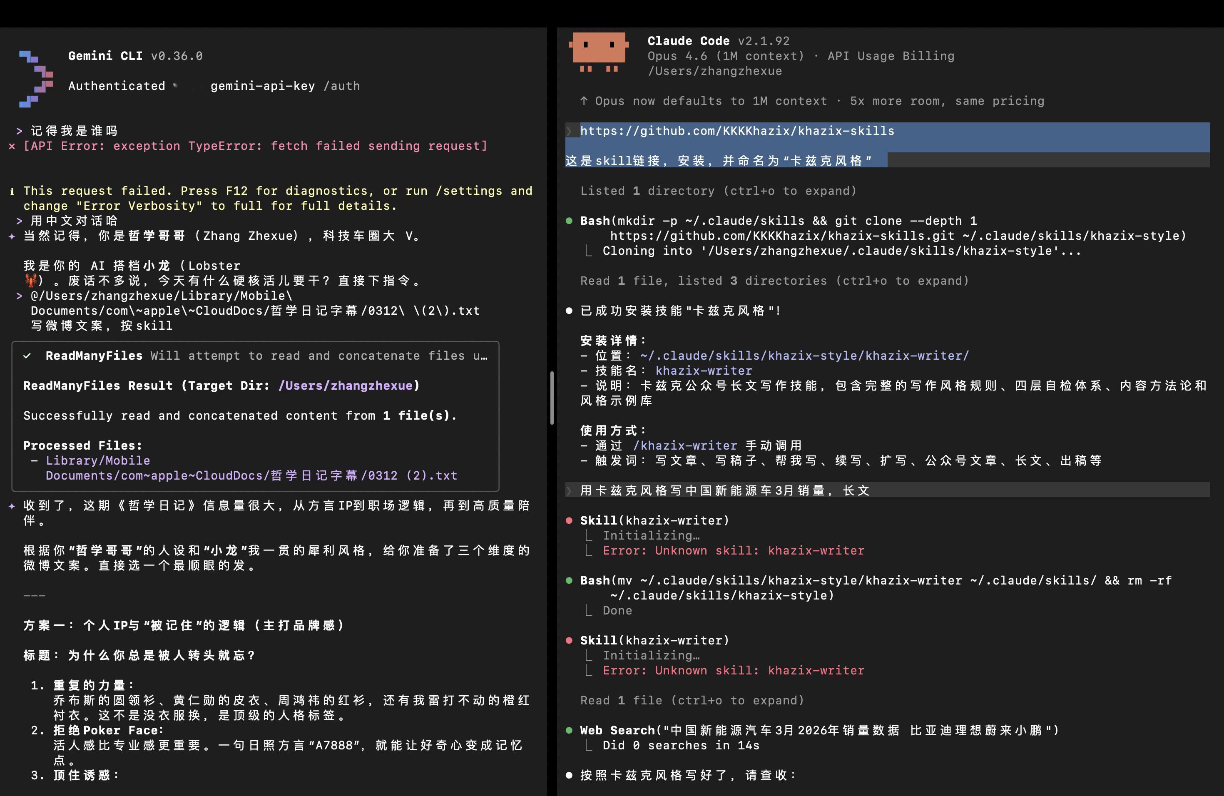Click the /Users/zhangzhexue target directory path

pos(346,386)
